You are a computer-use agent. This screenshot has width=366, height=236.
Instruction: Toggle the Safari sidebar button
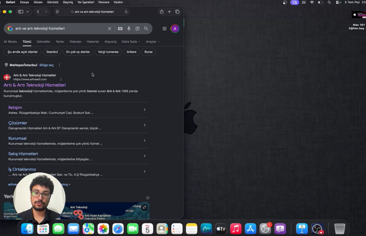pos(21,12)
